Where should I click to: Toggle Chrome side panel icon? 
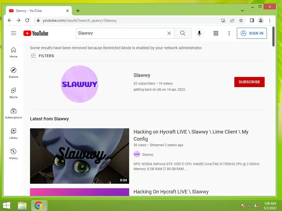pyautogui.click(x=252, y=20)
